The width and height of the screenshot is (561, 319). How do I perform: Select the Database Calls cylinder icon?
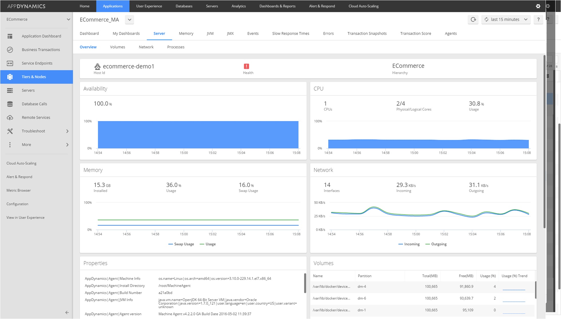(10, 104)
